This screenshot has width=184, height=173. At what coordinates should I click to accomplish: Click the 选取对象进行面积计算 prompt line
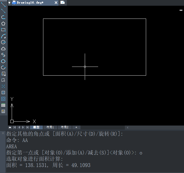pyautogui.click(x=35, y=159)
